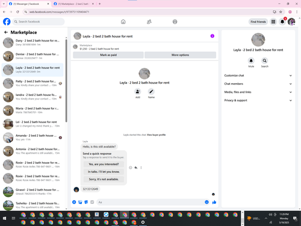Screen dimensions: 301x226
Task: Open Amanda conversation in list
Action: 33,137
